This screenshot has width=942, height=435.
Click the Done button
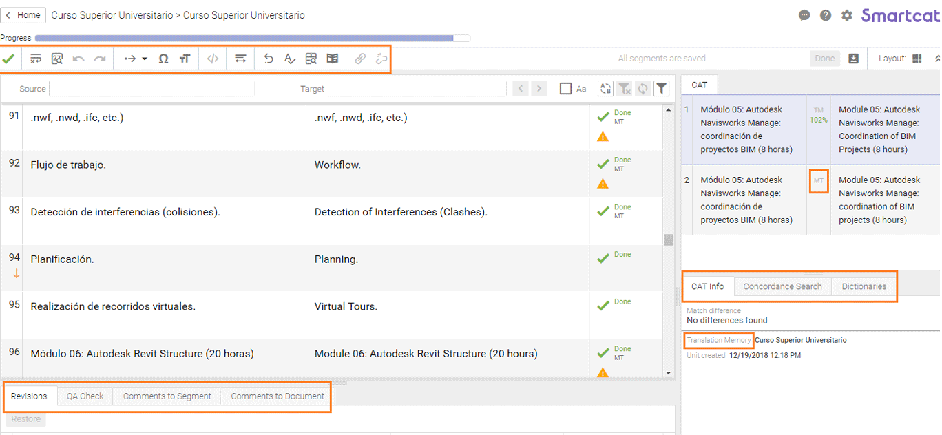pos(824,58)
